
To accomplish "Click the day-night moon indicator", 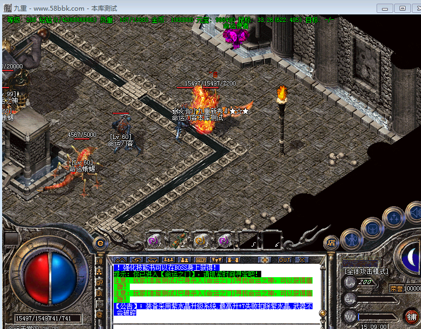I will [x=410, y=257].
